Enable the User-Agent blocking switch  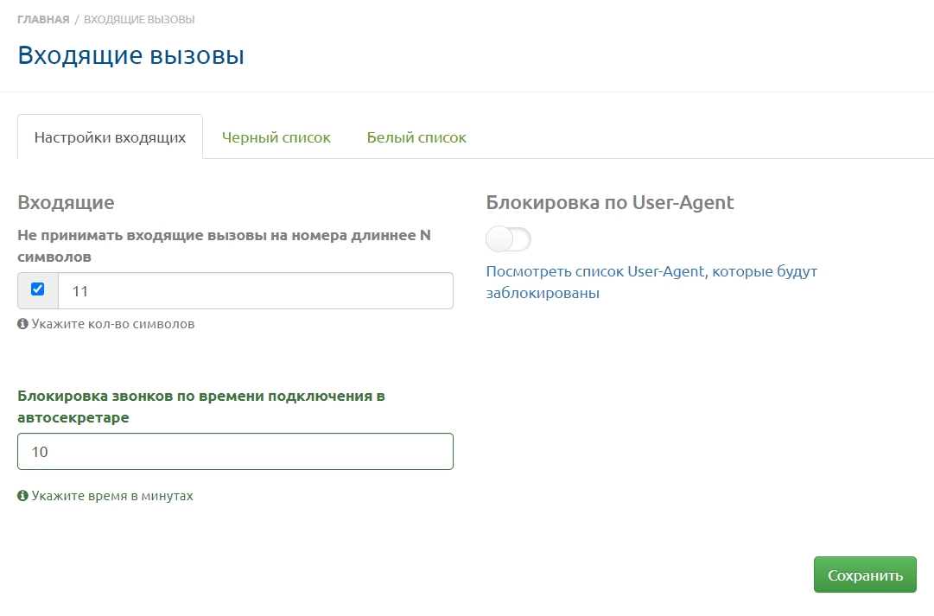click(508, 239)
